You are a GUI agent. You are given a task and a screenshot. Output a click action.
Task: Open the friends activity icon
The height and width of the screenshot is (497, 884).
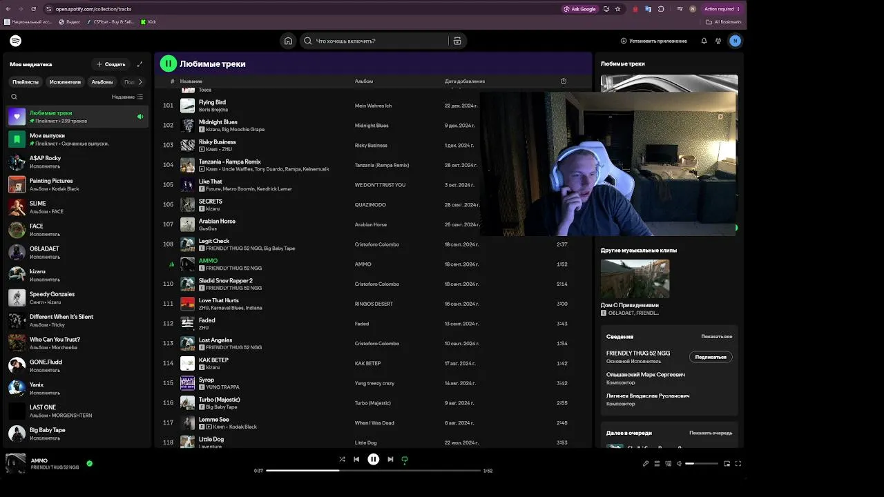click(x=718, y=41)
